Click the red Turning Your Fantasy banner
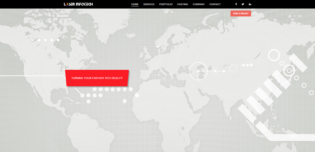The height and width of the screenshot is (152, 315). pyautogui.click(x=97, y=78)
